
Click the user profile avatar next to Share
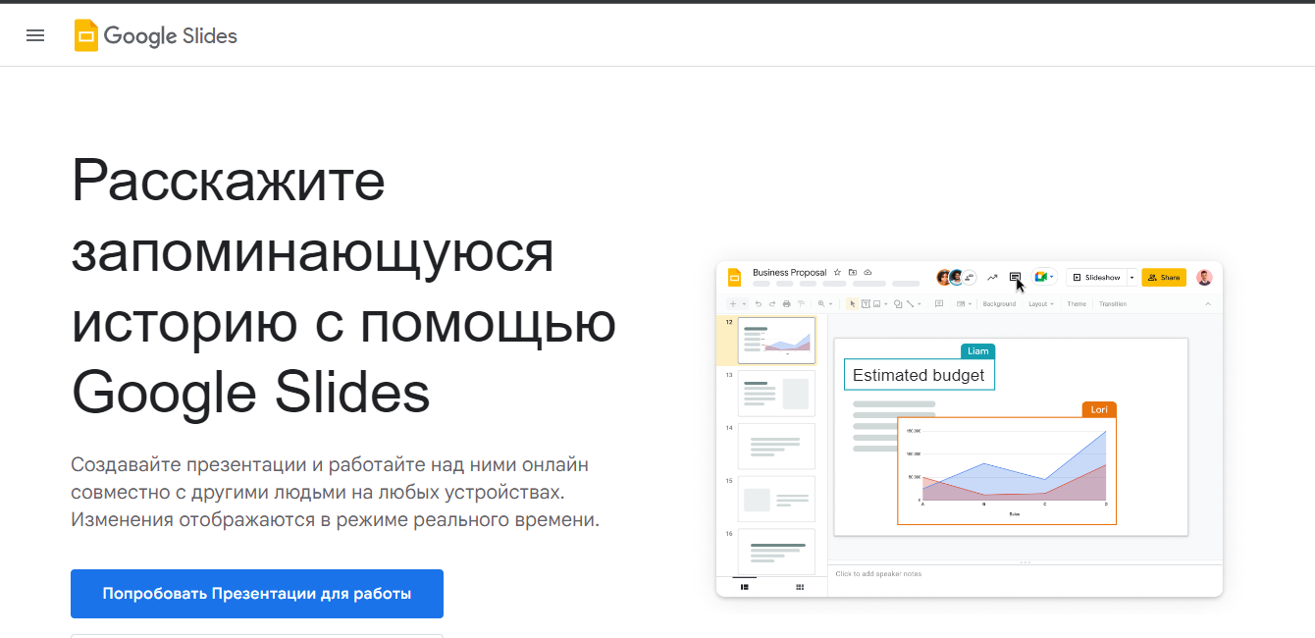[1204, 278]
